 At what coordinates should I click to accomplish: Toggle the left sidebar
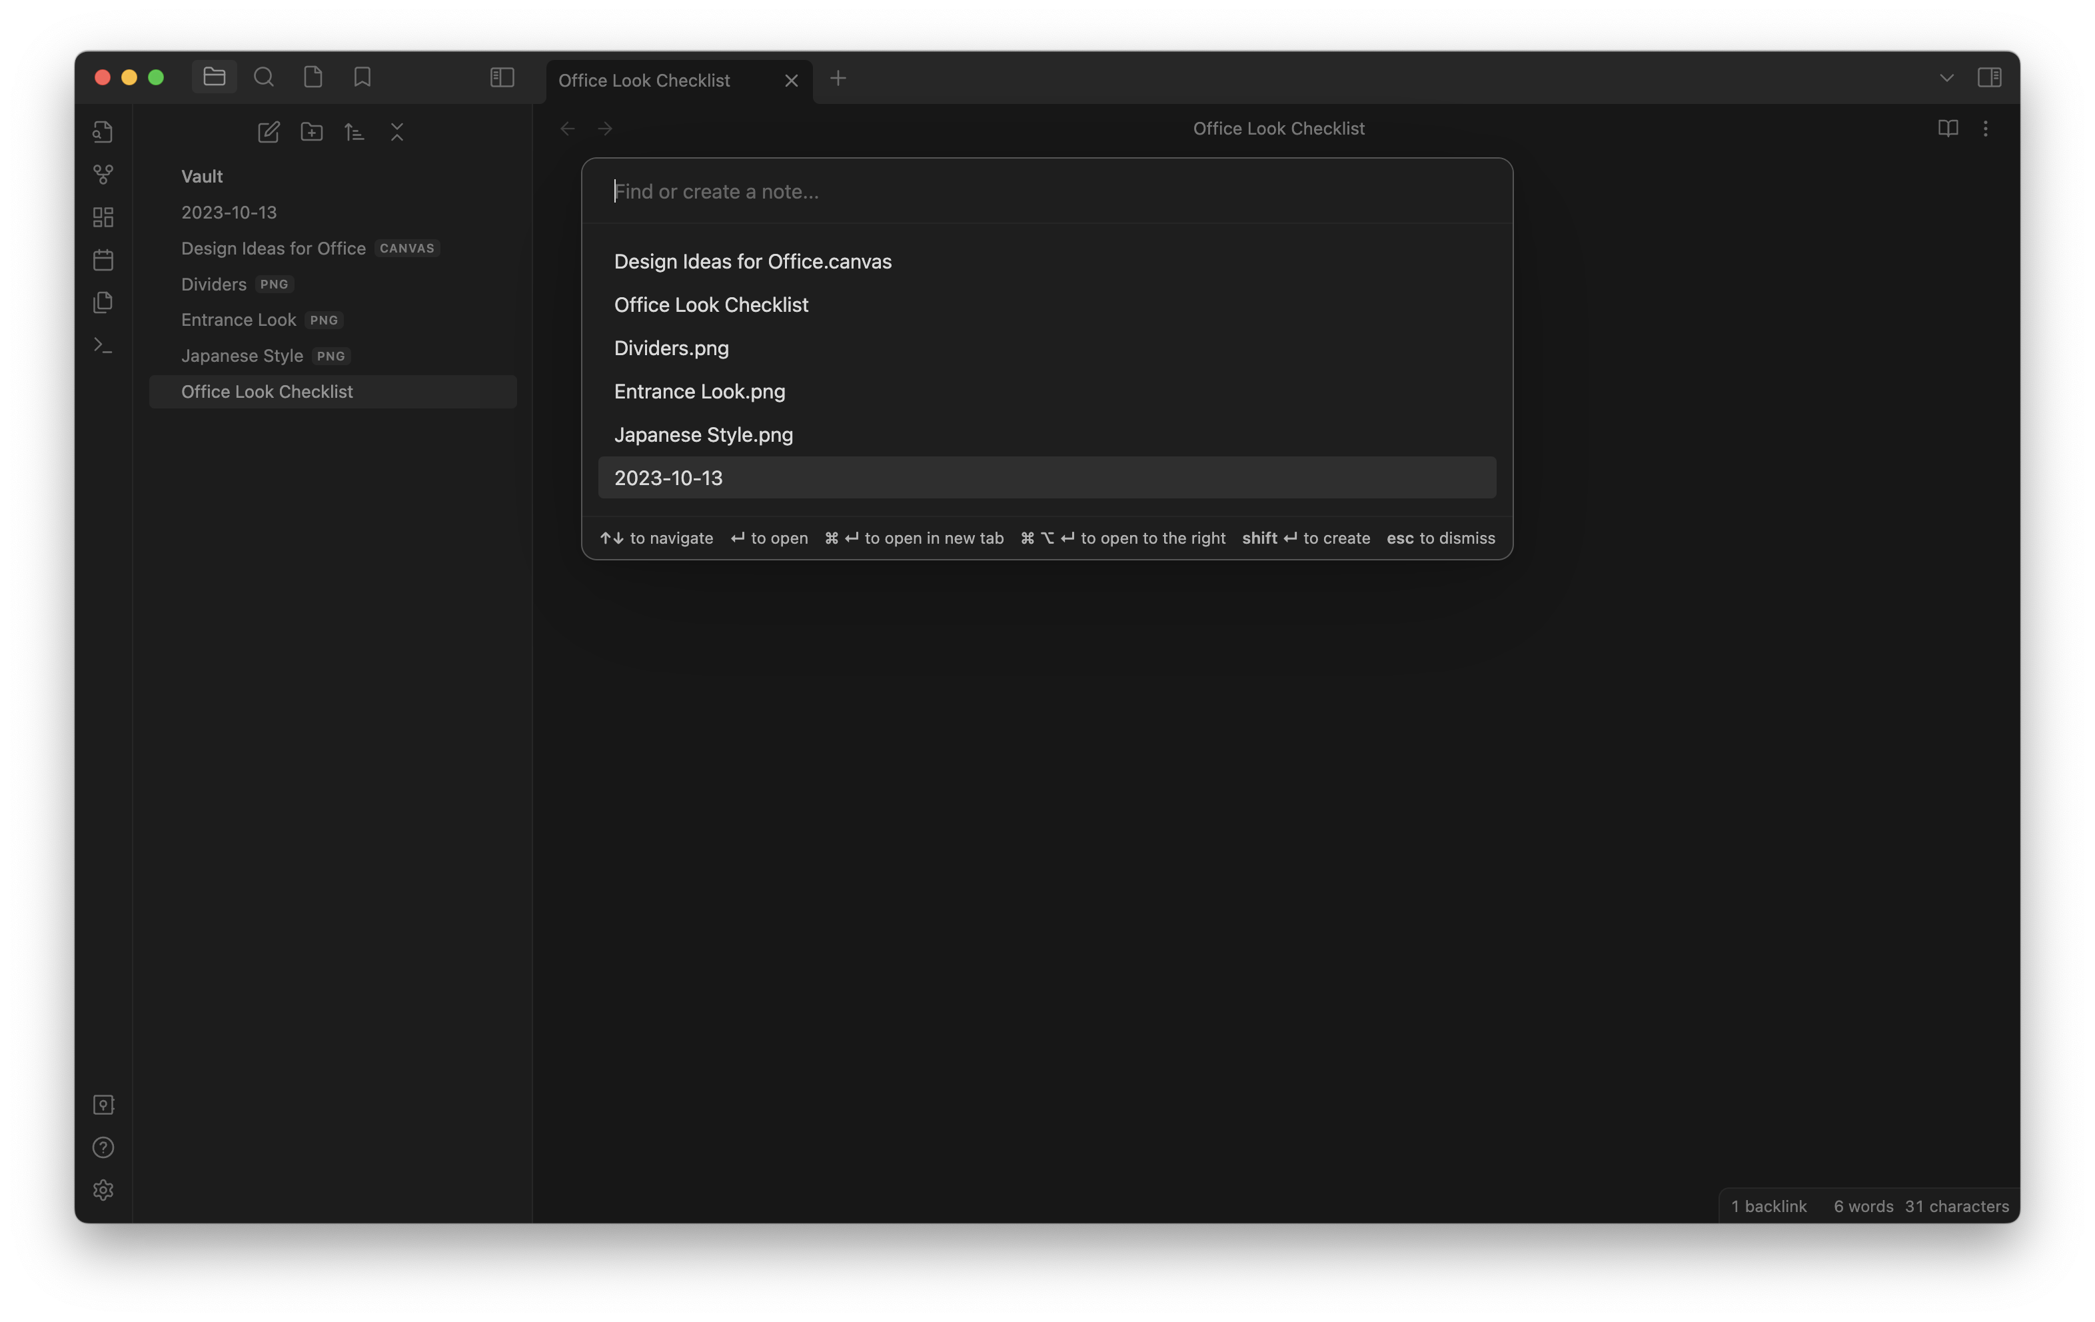501,77
